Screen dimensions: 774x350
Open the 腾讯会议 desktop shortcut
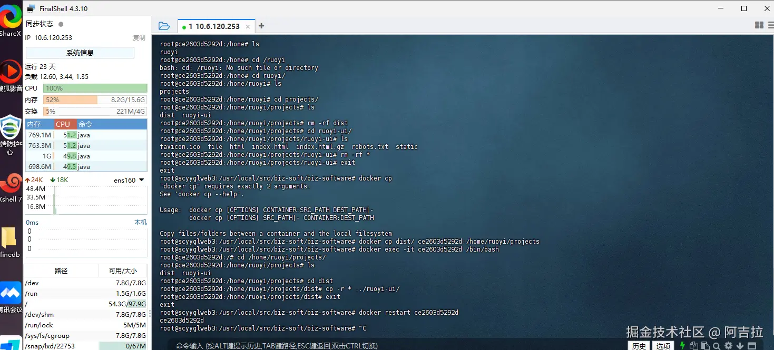[11, 297]
